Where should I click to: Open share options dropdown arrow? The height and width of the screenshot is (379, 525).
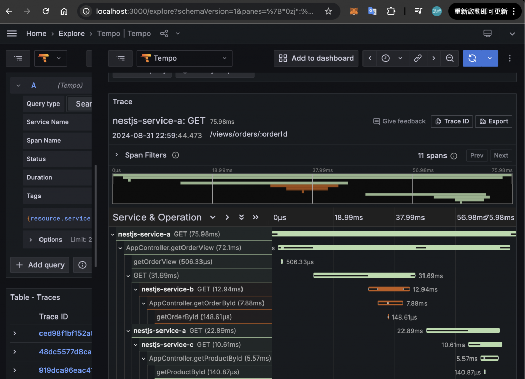[x=178, y=33]
